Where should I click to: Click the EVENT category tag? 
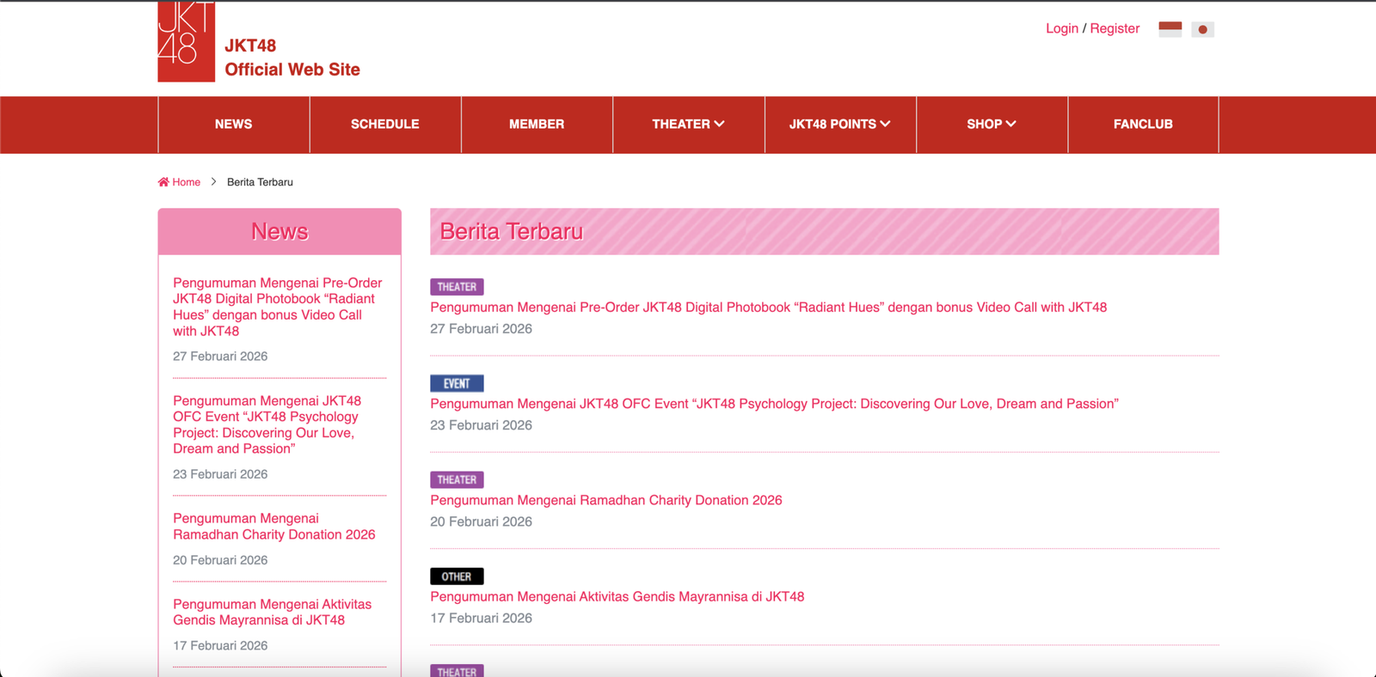tap(457, 383)
